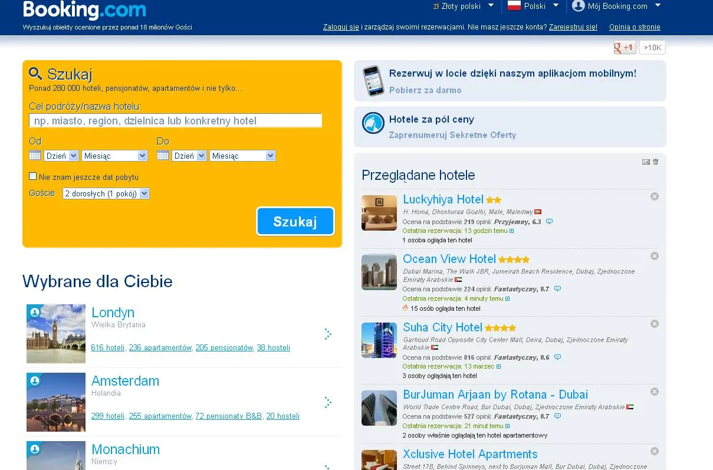
Task: Click the trash icon to clear viewed hotels
Action: (x=656, y=162)
